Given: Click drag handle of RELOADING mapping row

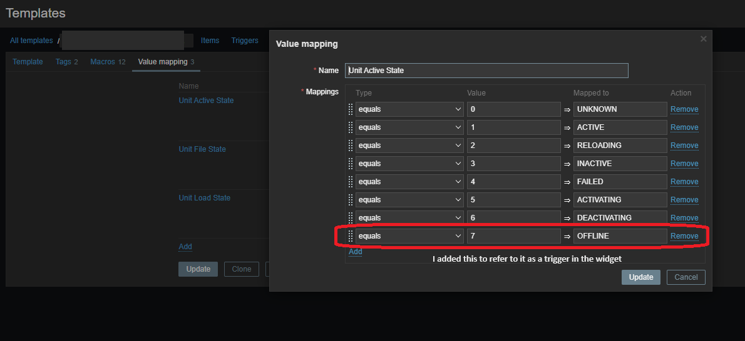Looking at the screenshot, I should (351, 146).
